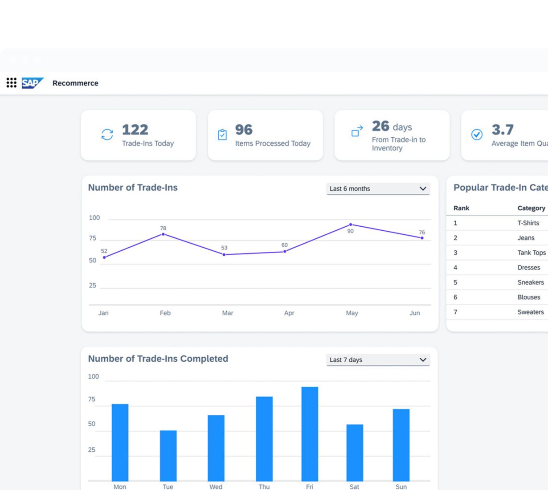Click the Items Processed clipboard icon

tap(222, 135)
